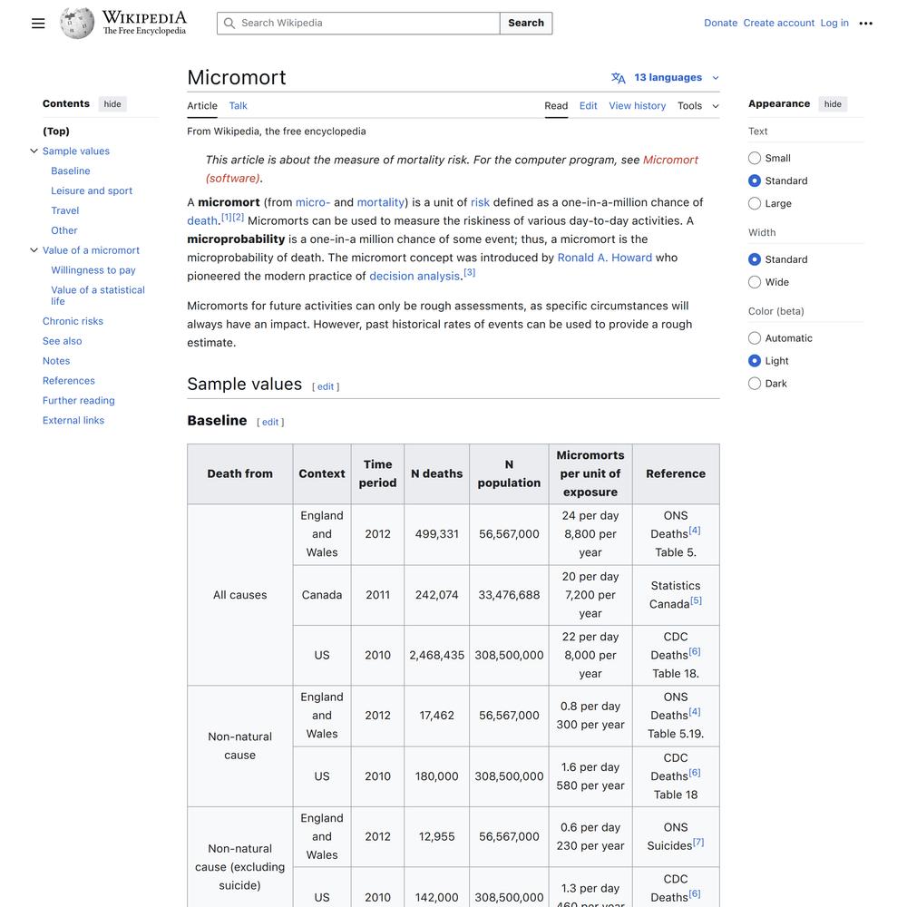Go to Chronic risks section
The width and height of the screenshot is (907, 907).
click(73, 321)
